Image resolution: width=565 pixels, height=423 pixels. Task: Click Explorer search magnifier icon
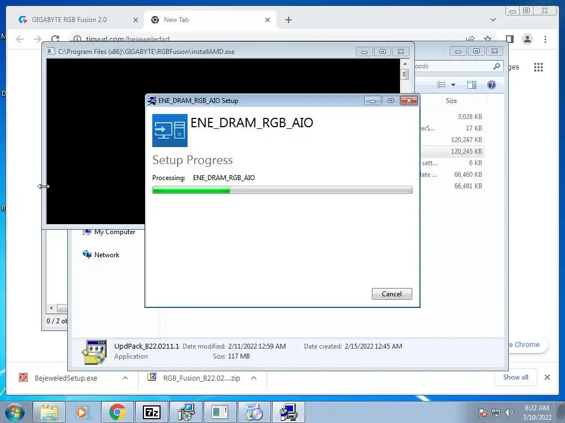497,66
